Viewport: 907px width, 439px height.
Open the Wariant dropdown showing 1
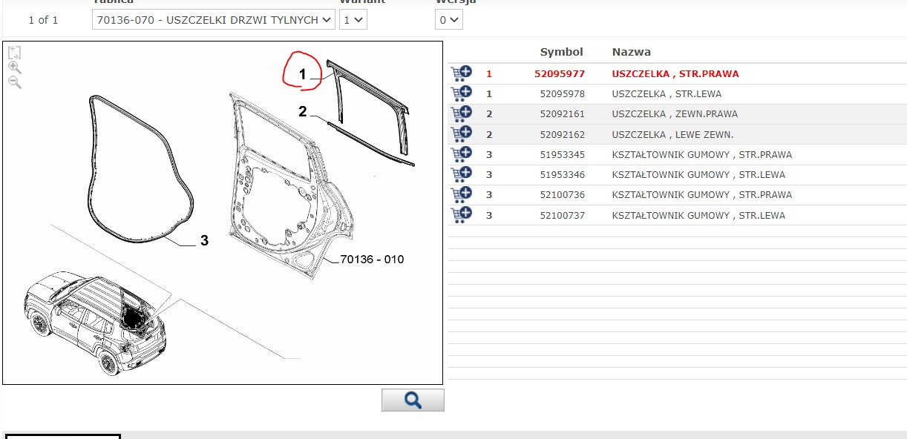[x=353, y=20]
